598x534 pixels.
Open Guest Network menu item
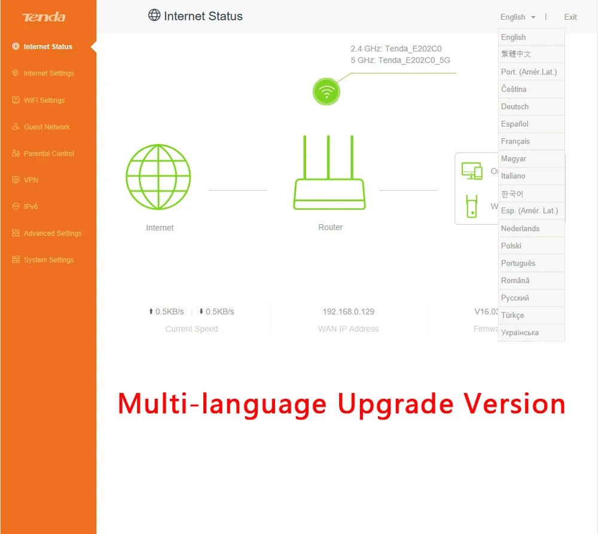[48, 127]
